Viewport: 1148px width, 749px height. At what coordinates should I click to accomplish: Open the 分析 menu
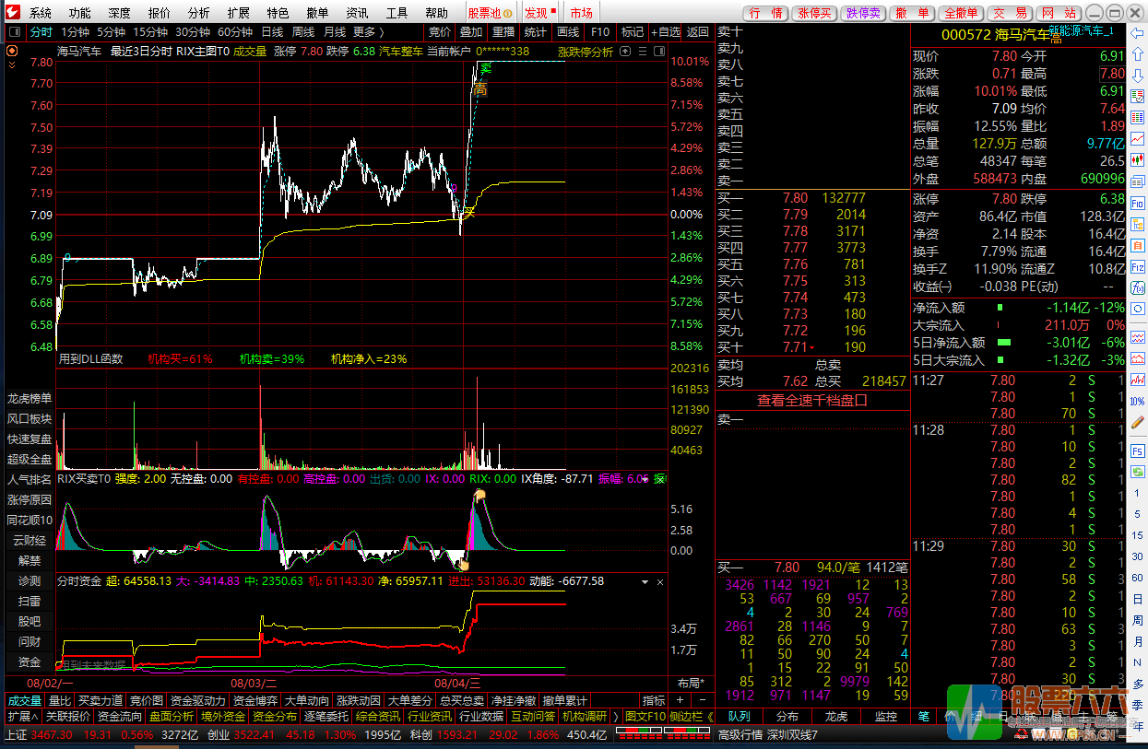(198, 13)
